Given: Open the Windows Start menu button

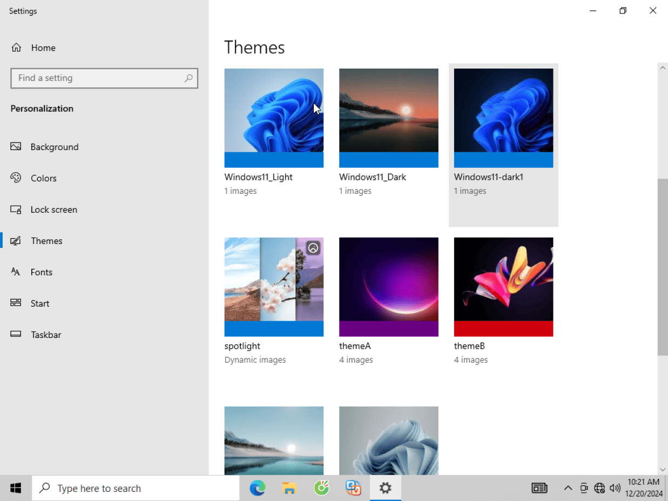Looking at the screenshot, I should point(16,488).
